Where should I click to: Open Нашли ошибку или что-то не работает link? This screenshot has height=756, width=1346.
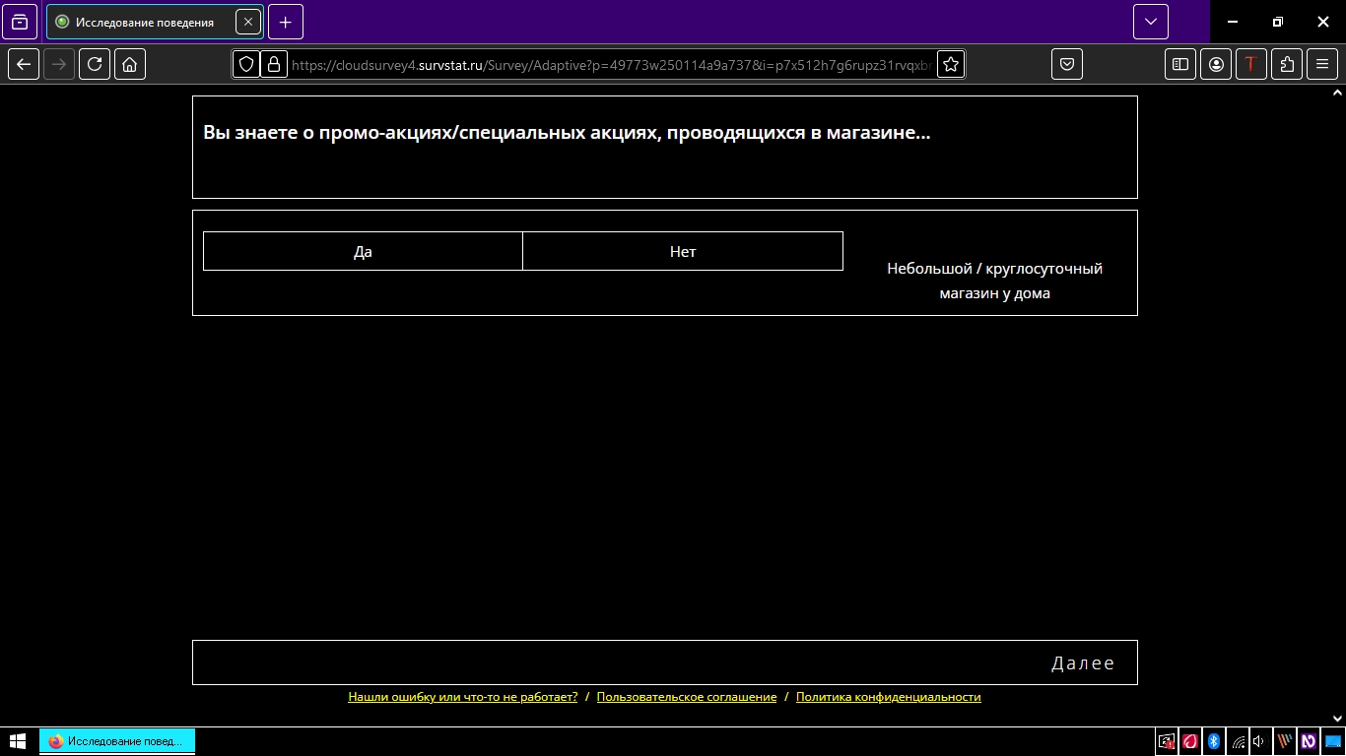463,697
